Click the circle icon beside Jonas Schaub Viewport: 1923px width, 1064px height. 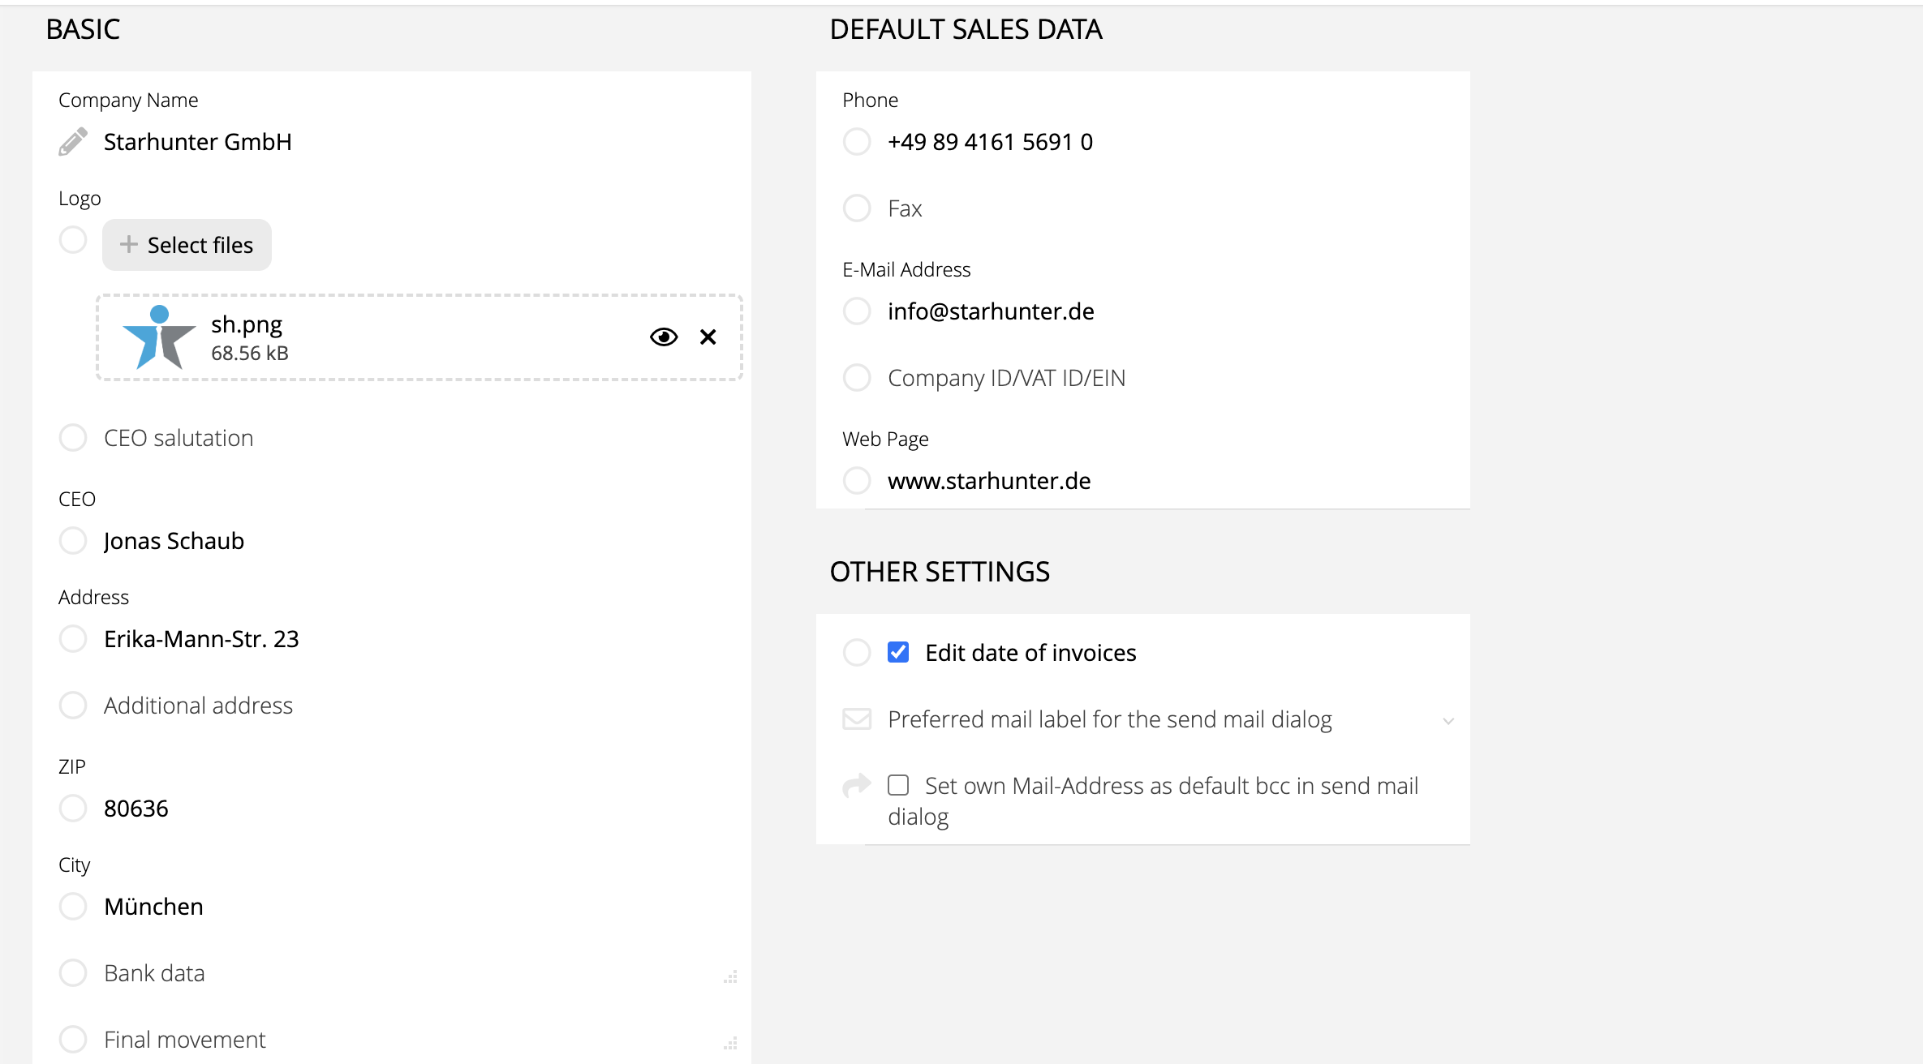(73, 541)
